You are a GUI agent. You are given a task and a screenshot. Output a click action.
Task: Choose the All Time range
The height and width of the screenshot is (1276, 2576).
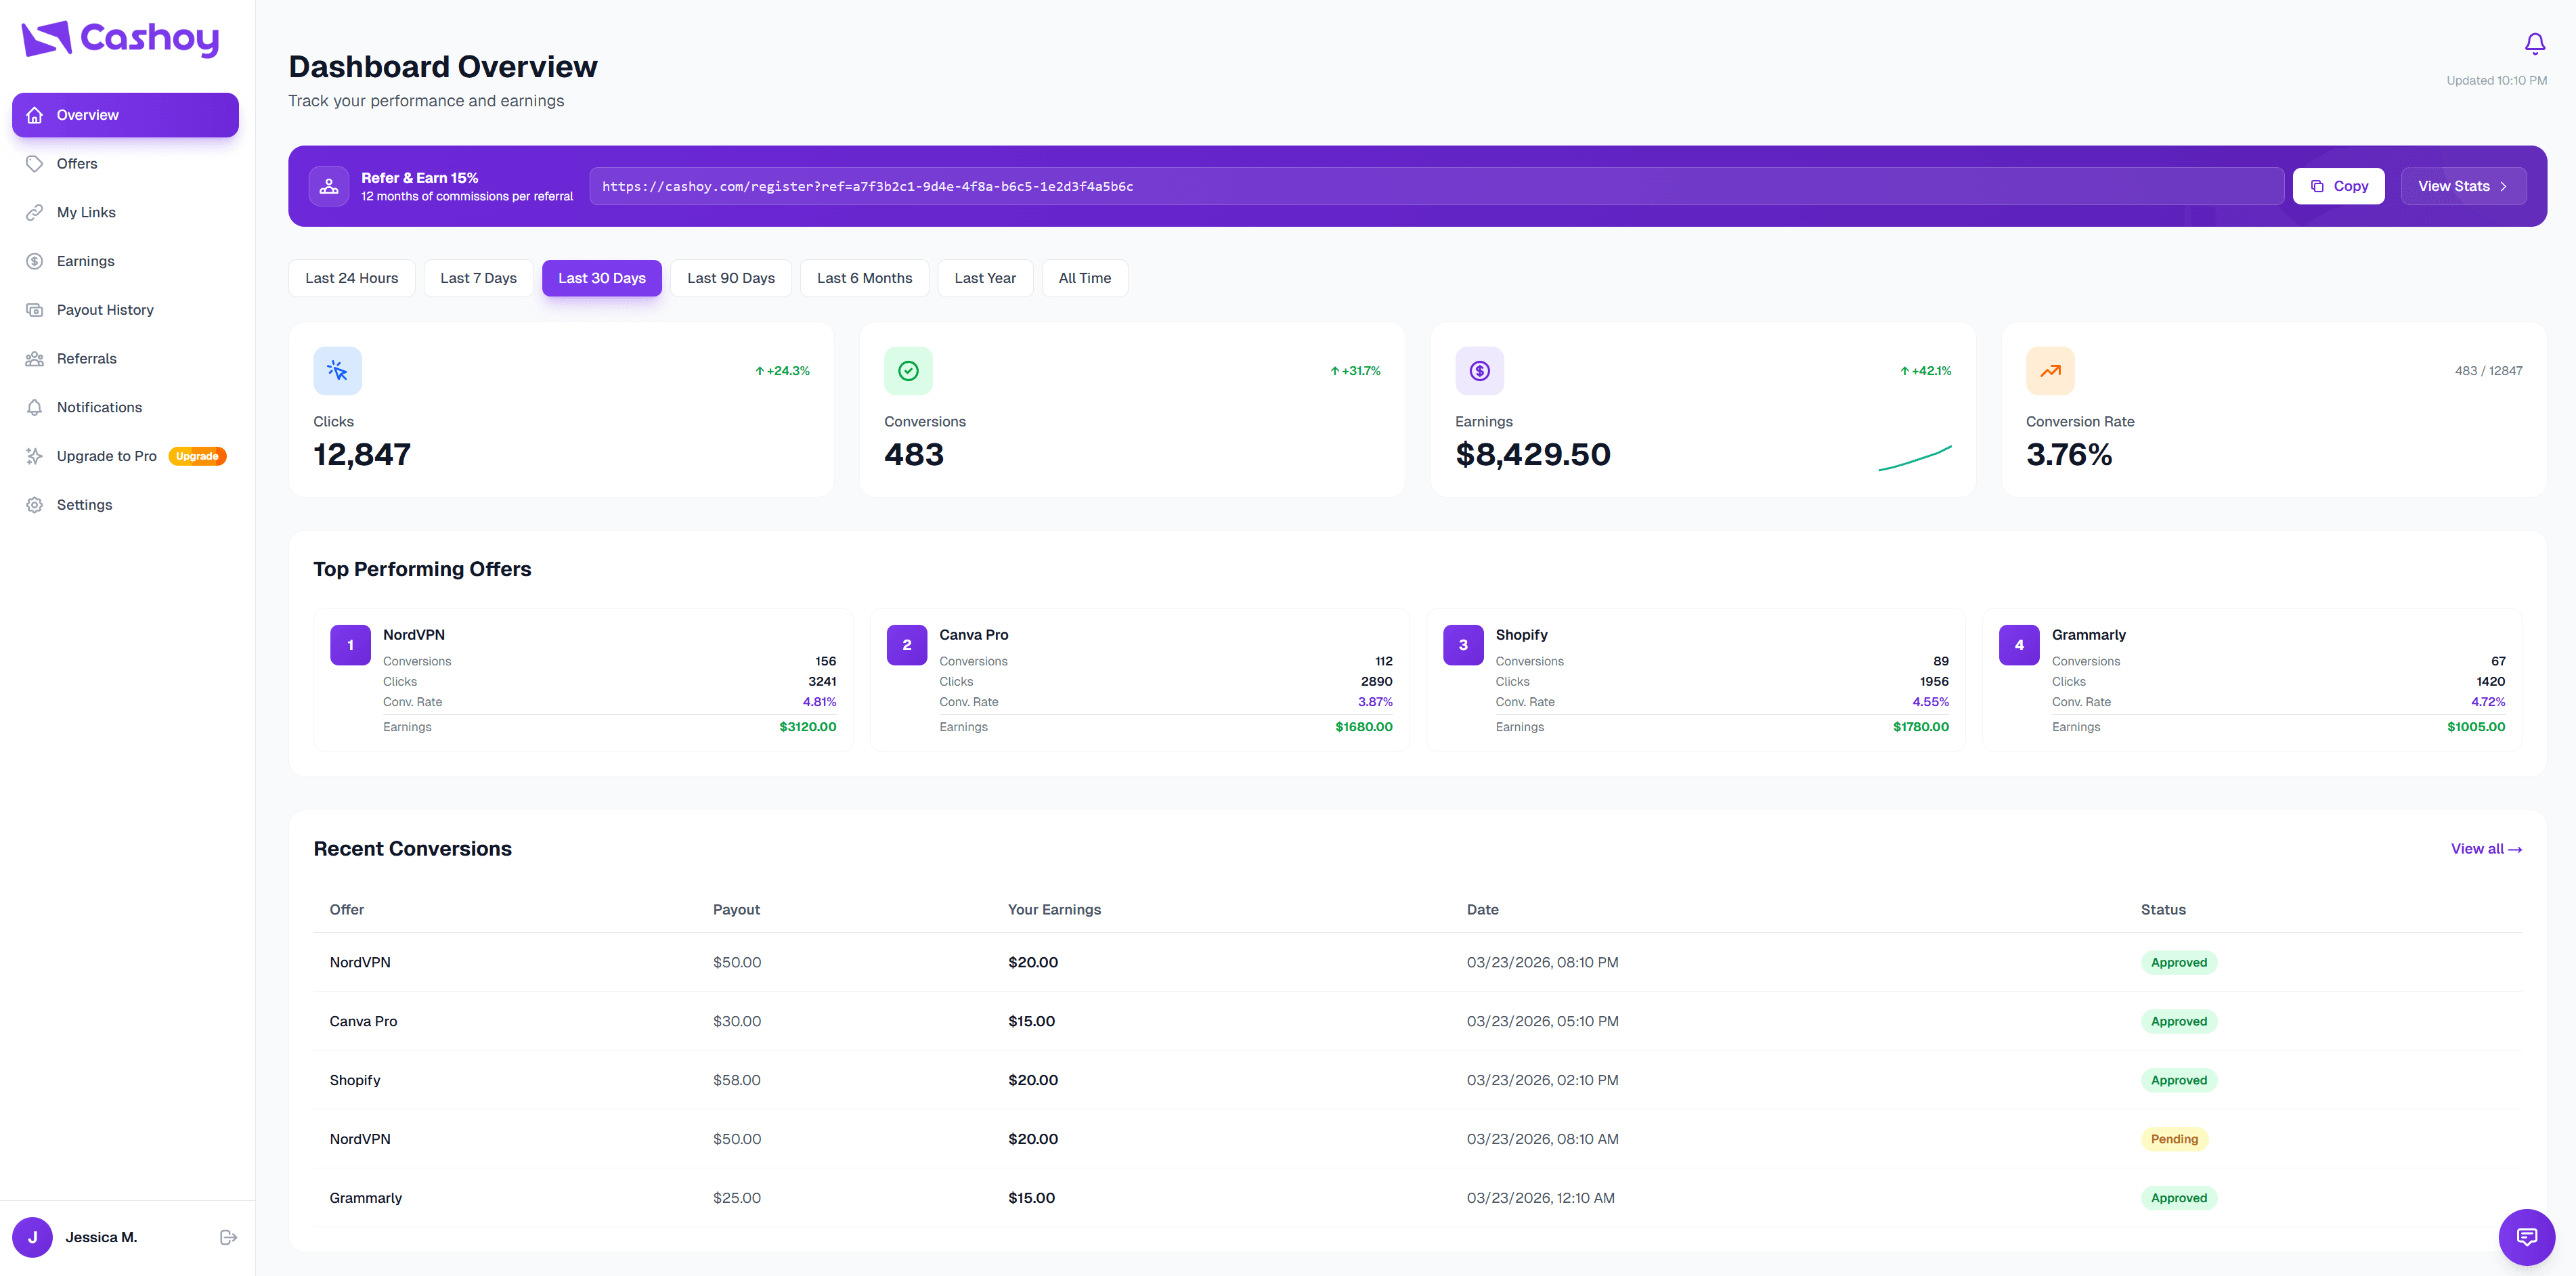click(1085, 278)
